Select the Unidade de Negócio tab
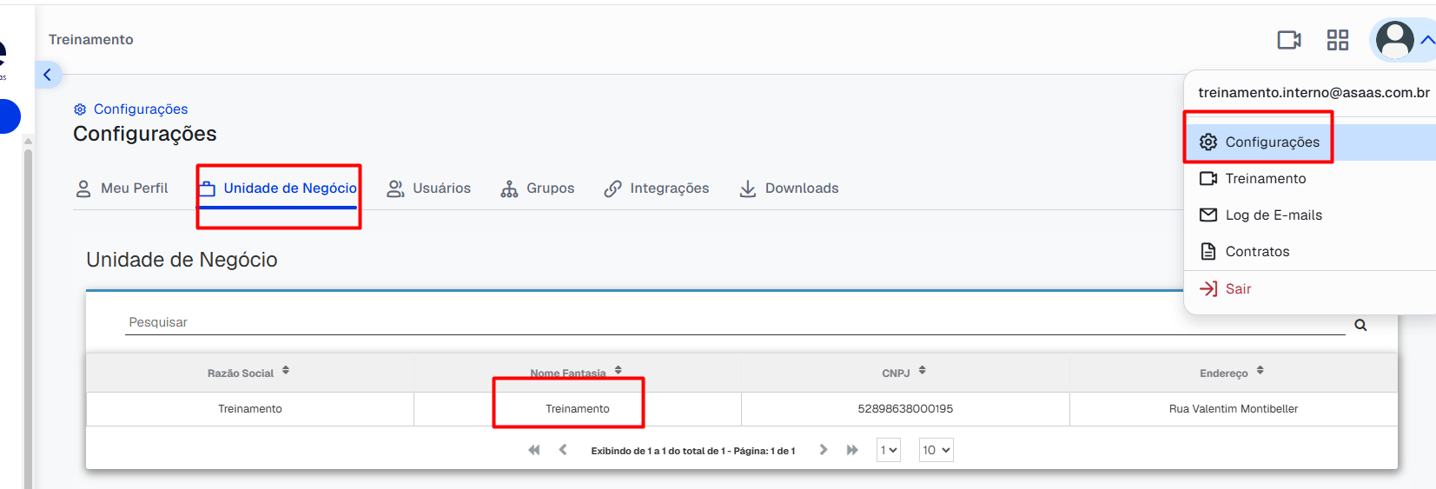1436x489 pixels. pyautogui.click(x=278, y=188)
